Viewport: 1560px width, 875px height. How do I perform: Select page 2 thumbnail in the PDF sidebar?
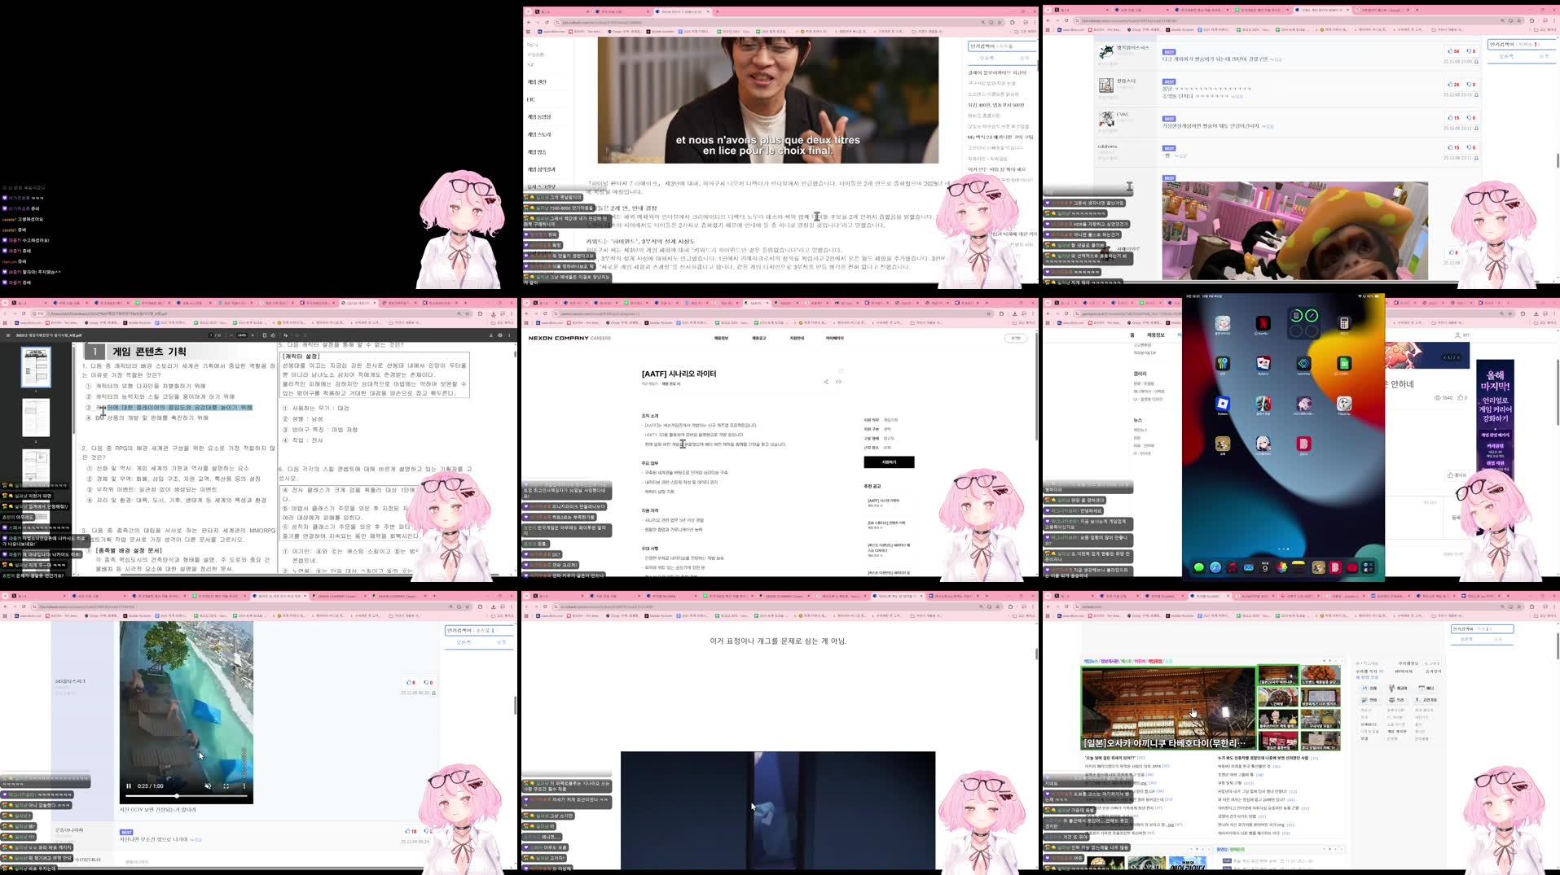click(x=36, y=418)
